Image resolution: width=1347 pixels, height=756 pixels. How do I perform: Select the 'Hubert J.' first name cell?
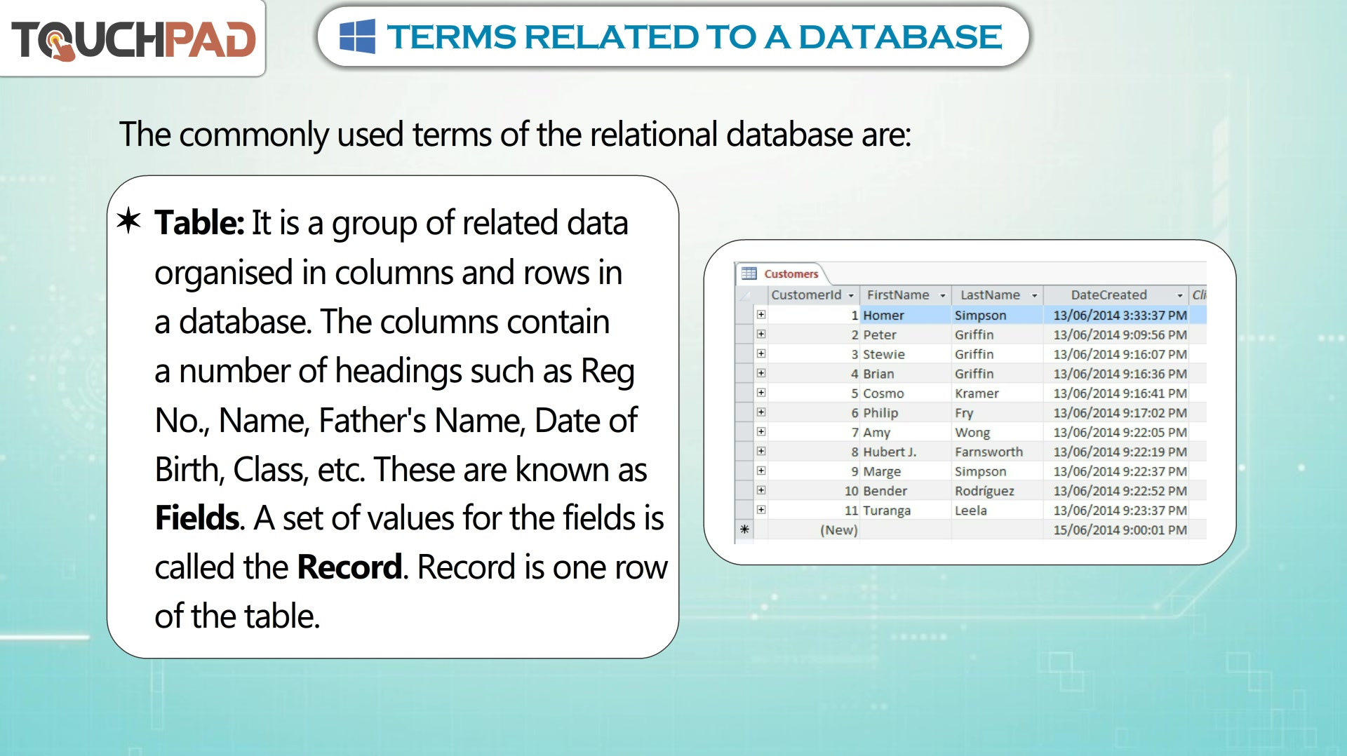click(x=905, y=452)
